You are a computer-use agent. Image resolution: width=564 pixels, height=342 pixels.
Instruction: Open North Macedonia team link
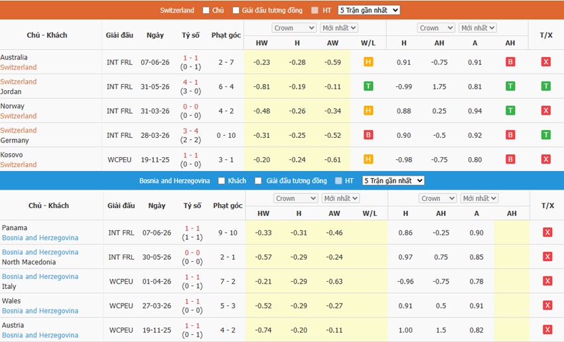29,262
